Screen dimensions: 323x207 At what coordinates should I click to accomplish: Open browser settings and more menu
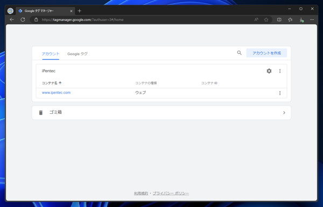click(x=312, y=19)
